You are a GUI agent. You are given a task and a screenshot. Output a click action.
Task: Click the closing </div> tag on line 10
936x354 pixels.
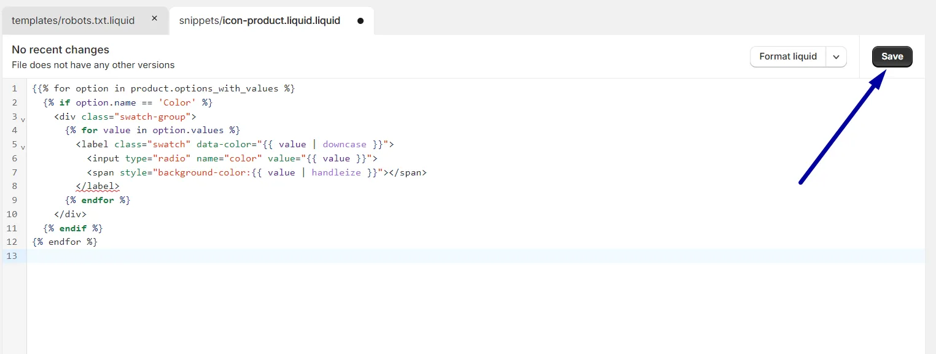click(71, 214)
